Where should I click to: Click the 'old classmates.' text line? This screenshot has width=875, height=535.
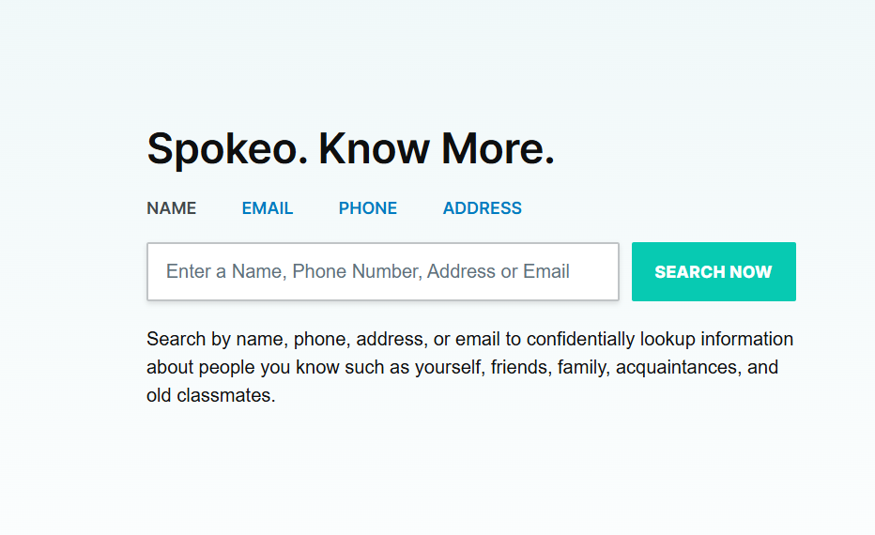[x=211, y=395]
